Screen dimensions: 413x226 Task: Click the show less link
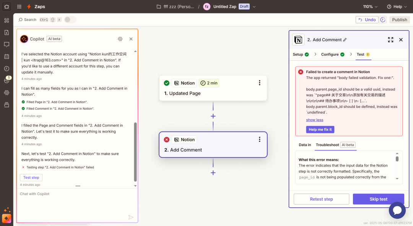[x=314, y=120]
